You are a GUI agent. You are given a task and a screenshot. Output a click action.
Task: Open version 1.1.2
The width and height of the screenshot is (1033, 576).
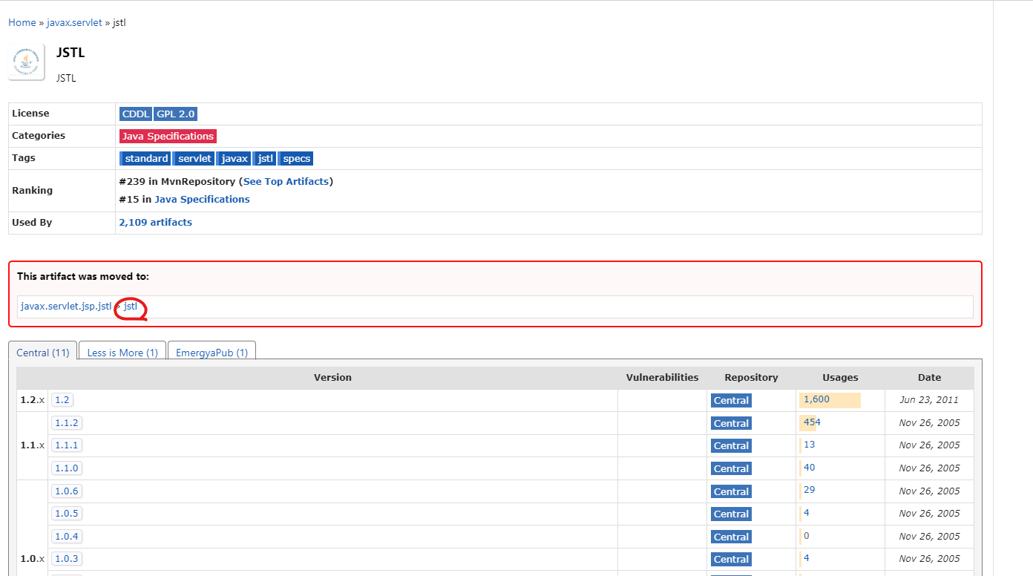click(x=67, y=422)
